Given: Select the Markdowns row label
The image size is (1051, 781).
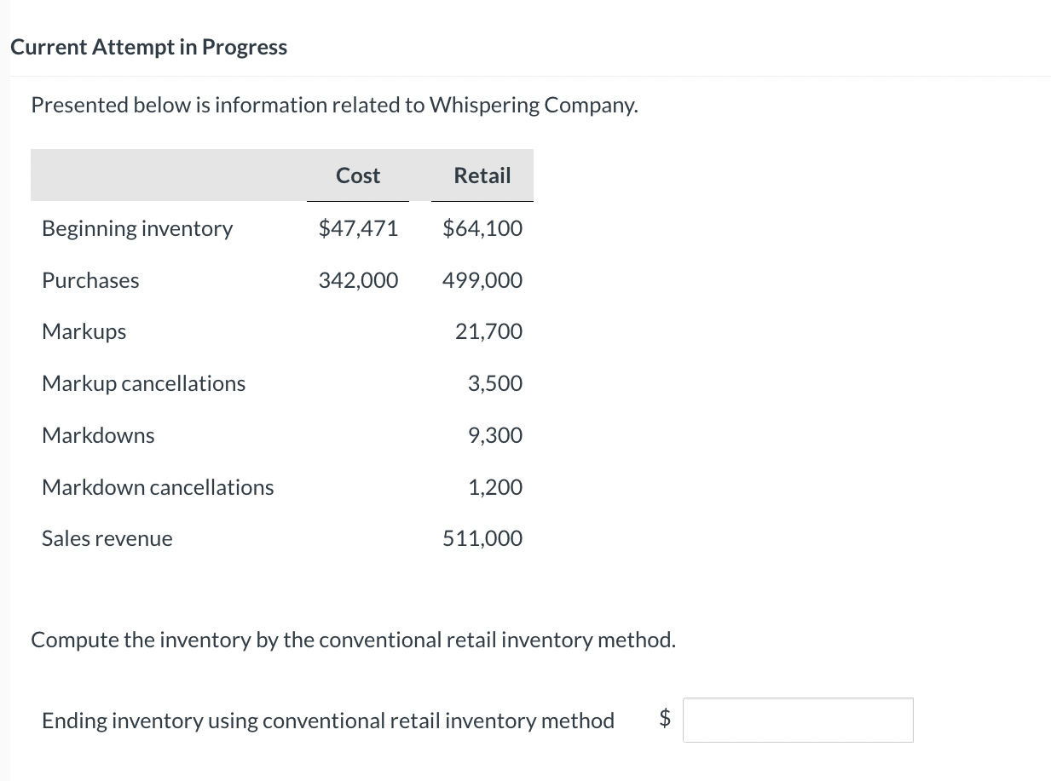Looking at the screenshot, I should coord(98,435).
